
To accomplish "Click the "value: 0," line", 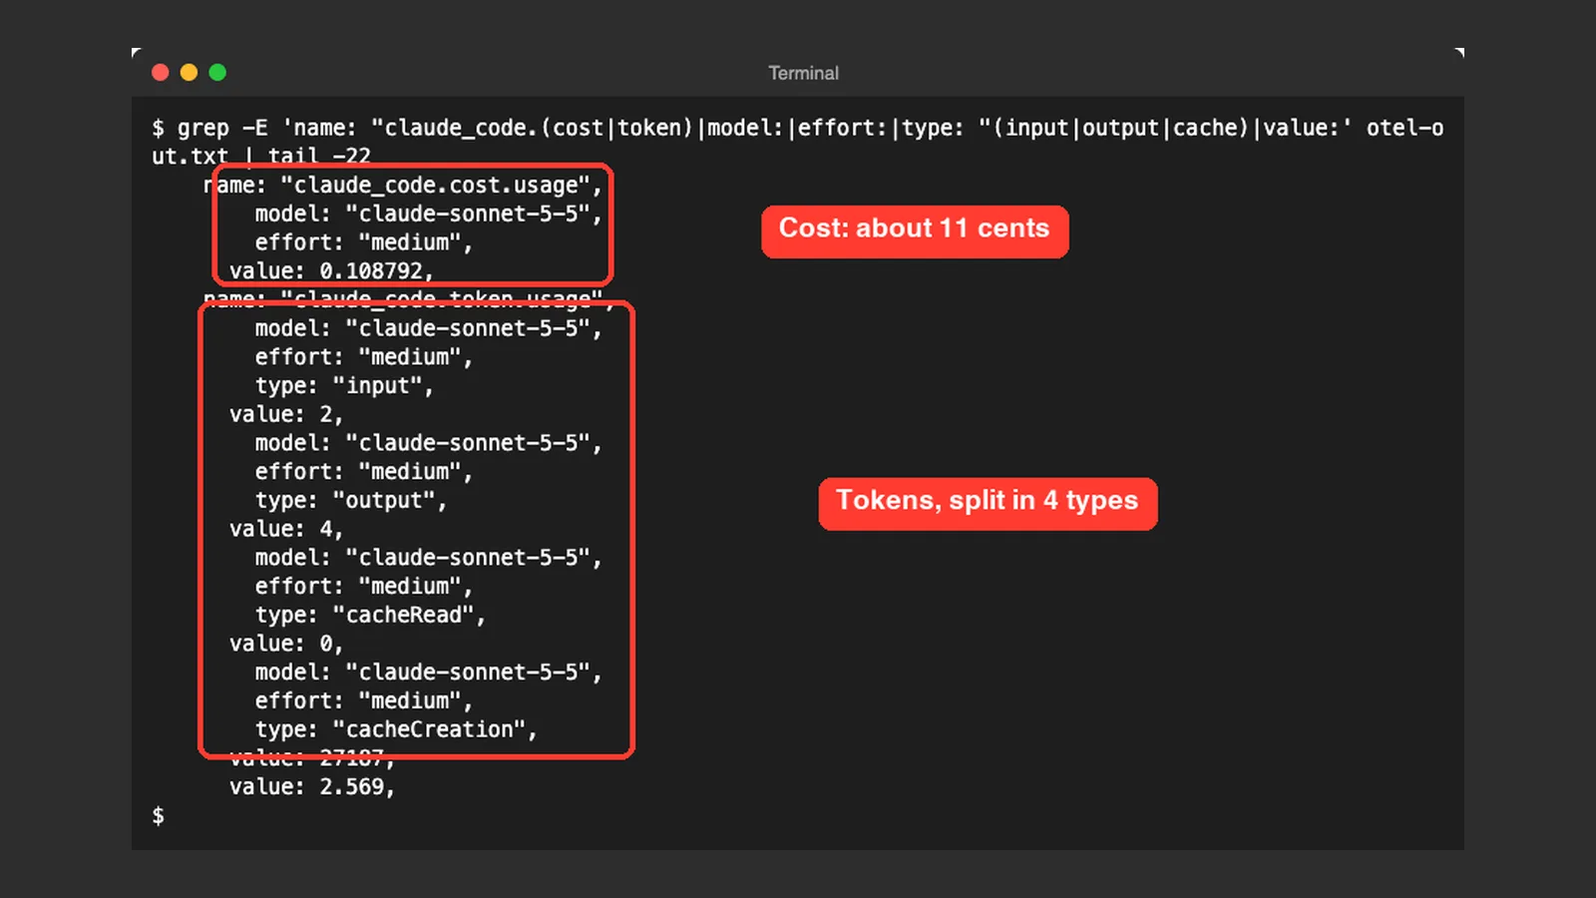I will pyautogui.click(x=286, y=644).
